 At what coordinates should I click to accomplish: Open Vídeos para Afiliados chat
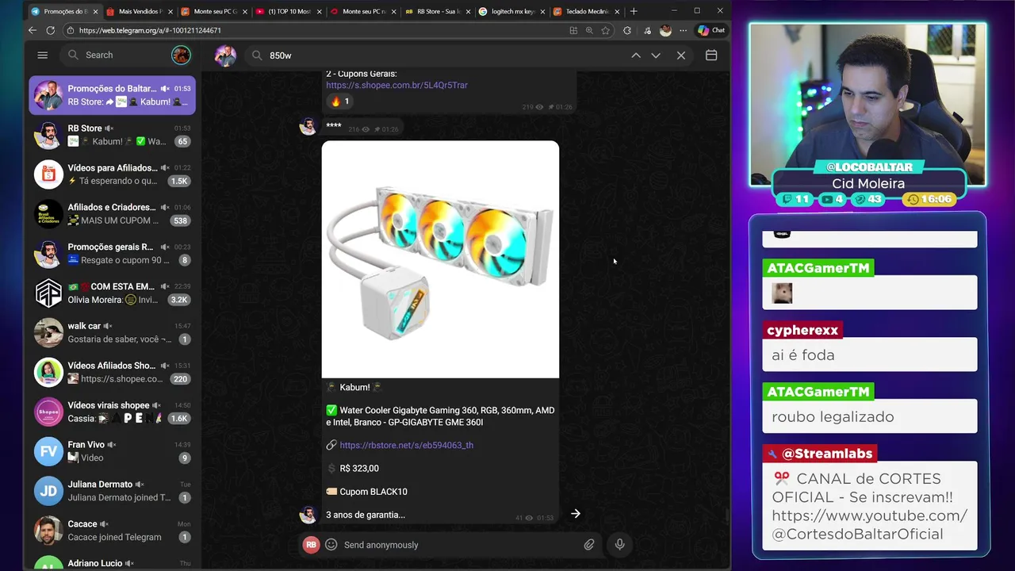pyautogui.click(x=113, y=174)
